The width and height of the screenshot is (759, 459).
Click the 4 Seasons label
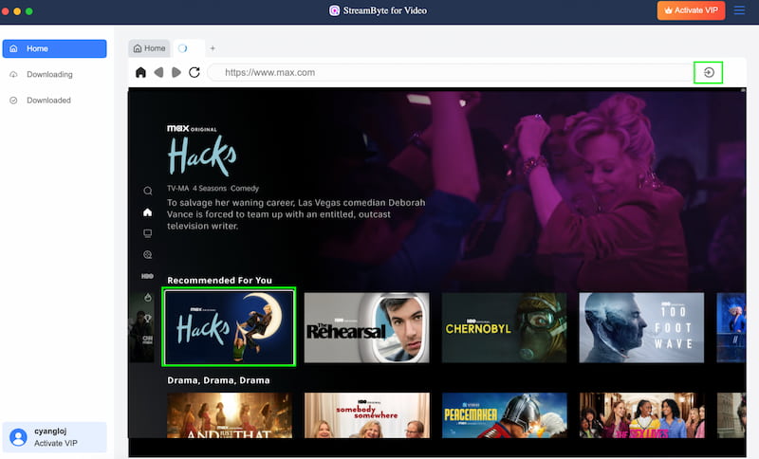point(209,188)
